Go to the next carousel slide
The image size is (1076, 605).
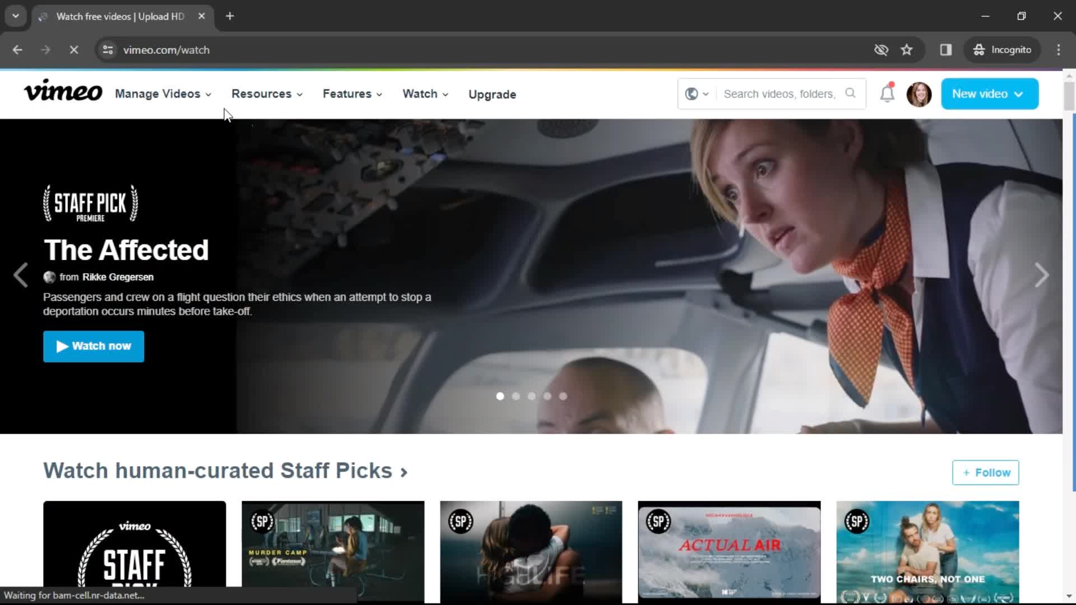coord(1041,275)
